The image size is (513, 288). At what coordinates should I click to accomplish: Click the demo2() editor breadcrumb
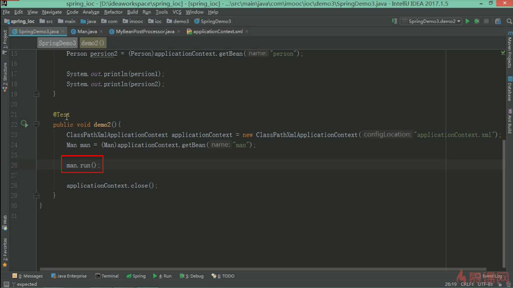coord(93,43)
